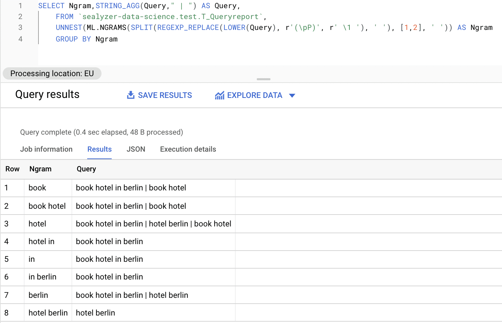
Task: Select the Results tab
Action: tap(99, 149)
